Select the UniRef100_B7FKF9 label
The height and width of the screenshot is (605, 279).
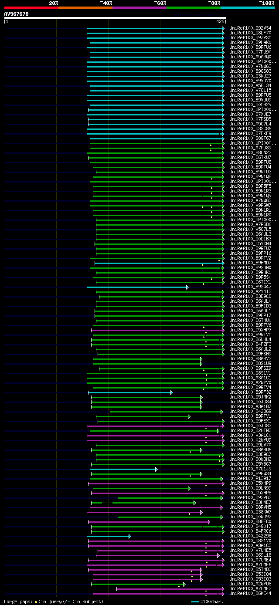pos(251,133)
